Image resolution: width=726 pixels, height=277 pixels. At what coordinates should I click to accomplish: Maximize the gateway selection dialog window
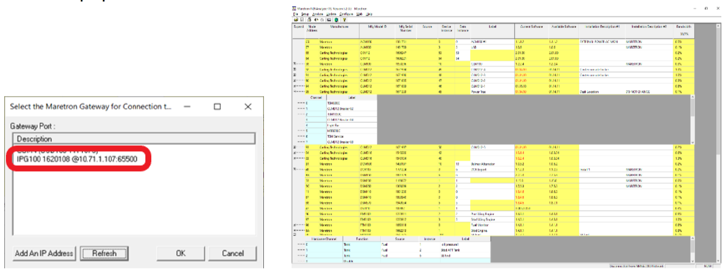217,106
